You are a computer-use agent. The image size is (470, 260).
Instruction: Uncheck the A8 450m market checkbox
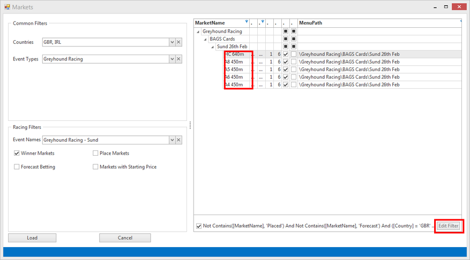click(x=286, y=62)
